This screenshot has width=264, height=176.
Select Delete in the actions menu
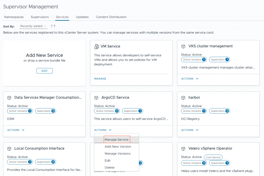110,168
